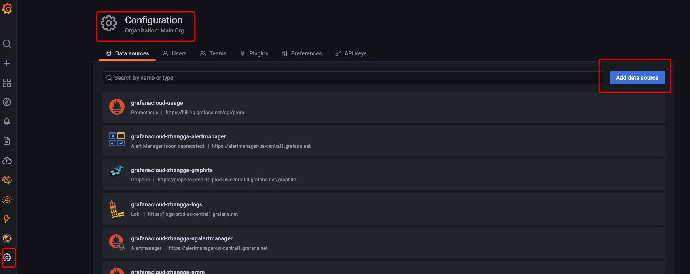Click the alertmanager-us-central1 URL under ngalertmanager
690x274 pixels.
click(218, 248)
